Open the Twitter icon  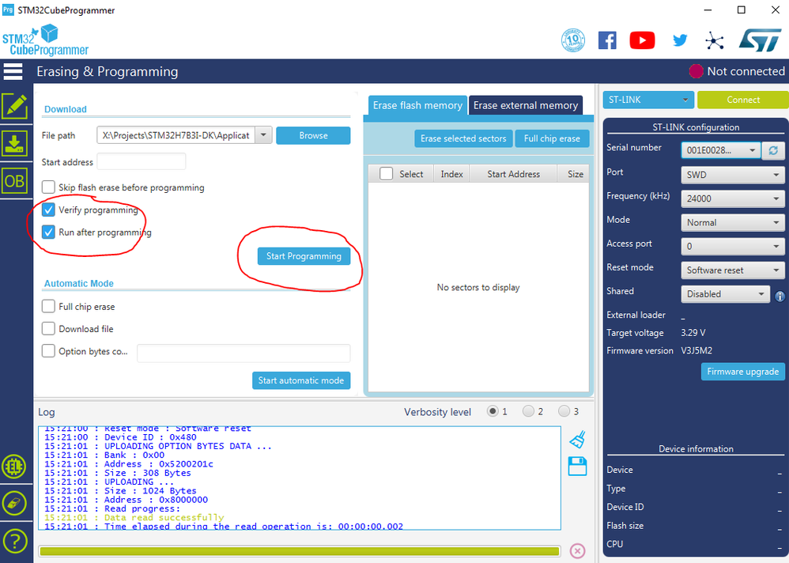(680, 40)
